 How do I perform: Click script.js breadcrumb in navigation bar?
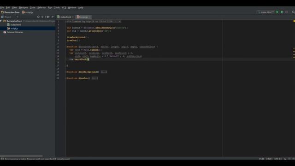coord(28,12)
